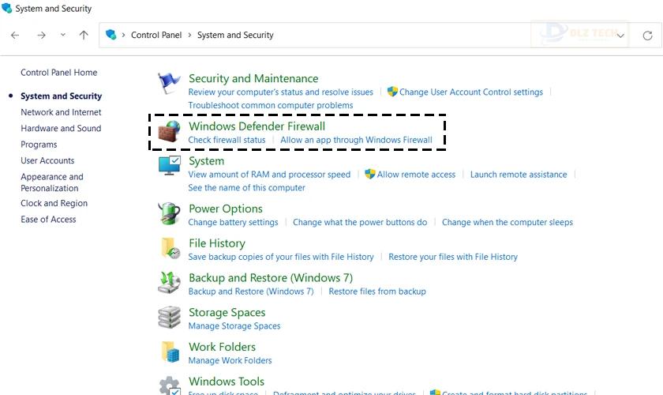
Task: Open the address bar history dropdown
Action: [620, 36]
